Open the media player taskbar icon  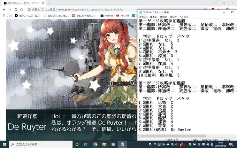pyautogui.click(x=113, y=145)
